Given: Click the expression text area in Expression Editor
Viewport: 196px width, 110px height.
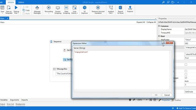Looking at the screenshot, I should tap(121, 70).
